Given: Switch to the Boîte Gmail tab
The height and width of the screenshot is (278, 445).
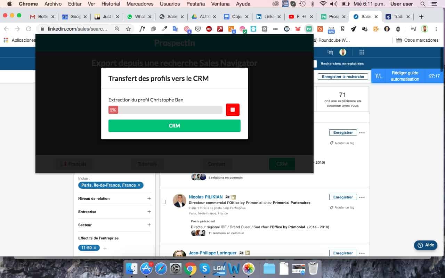Looking at the screenshot, I should tap(42, 17).
